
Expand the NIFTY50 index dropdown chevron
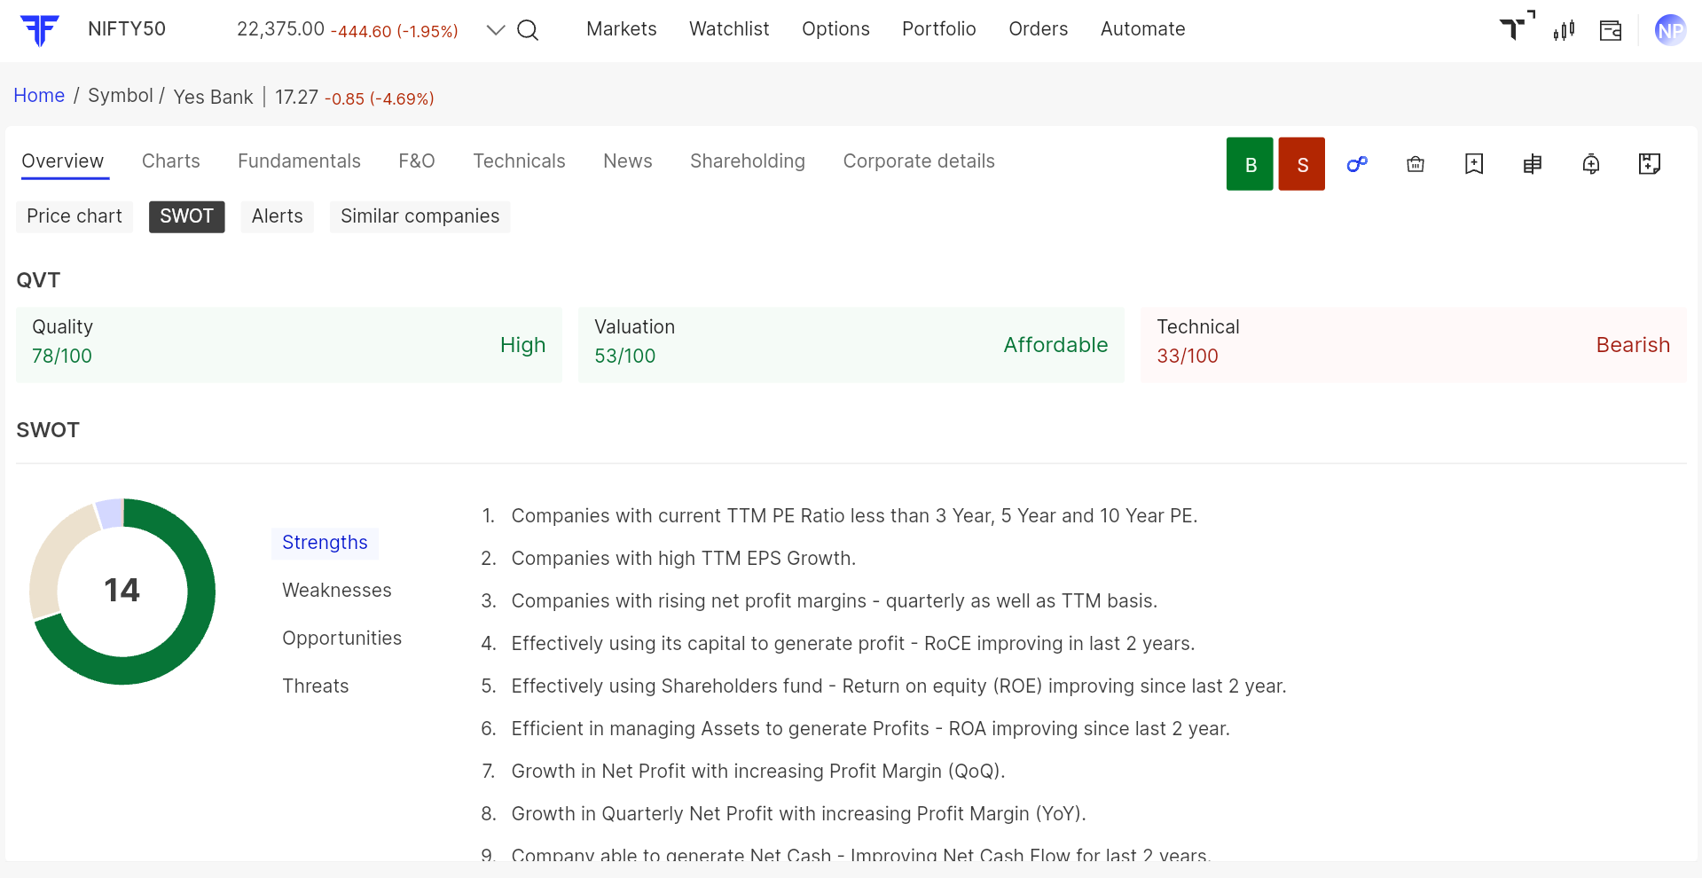[x=496, y=30]
